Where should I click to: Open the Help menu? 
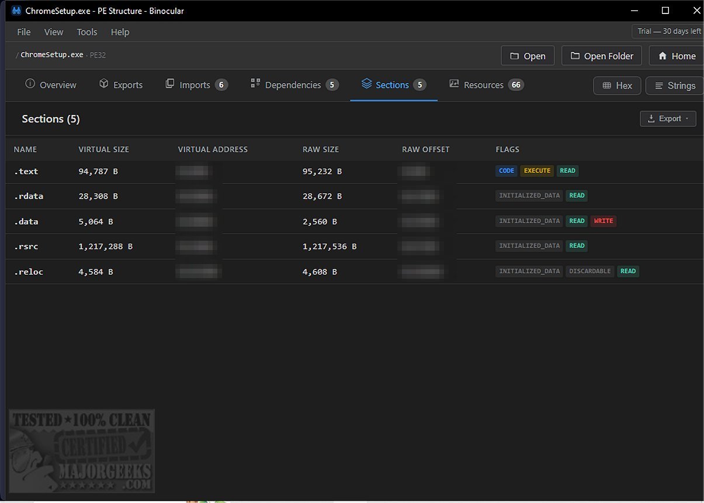point(120,32)
